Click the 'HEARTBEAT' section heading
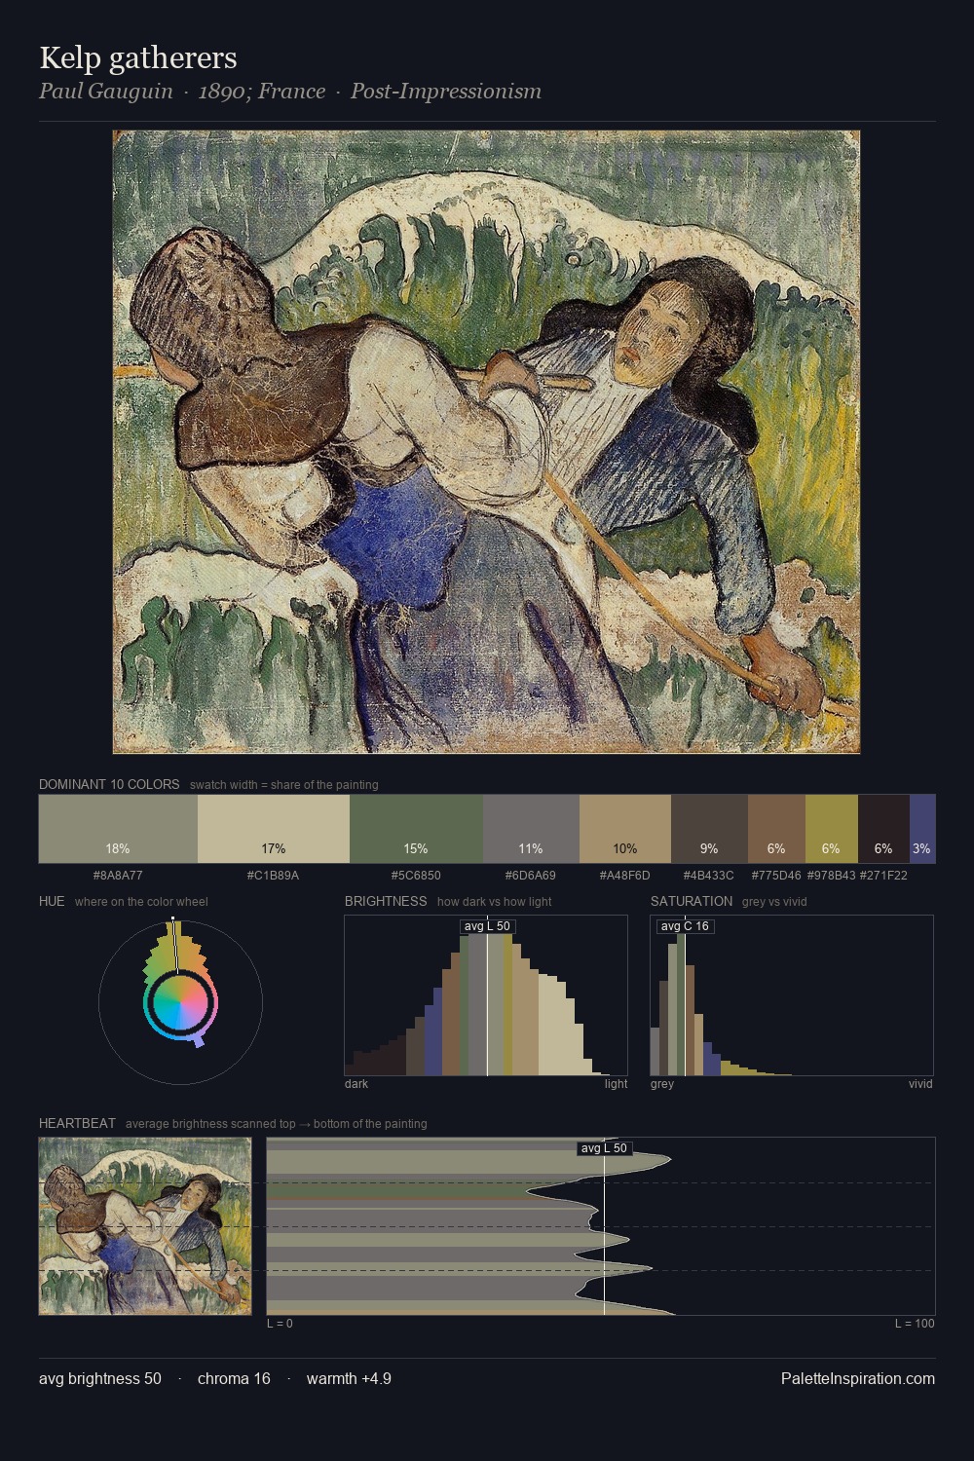This screenshot has height=1461, width=974. point(77,1123)
